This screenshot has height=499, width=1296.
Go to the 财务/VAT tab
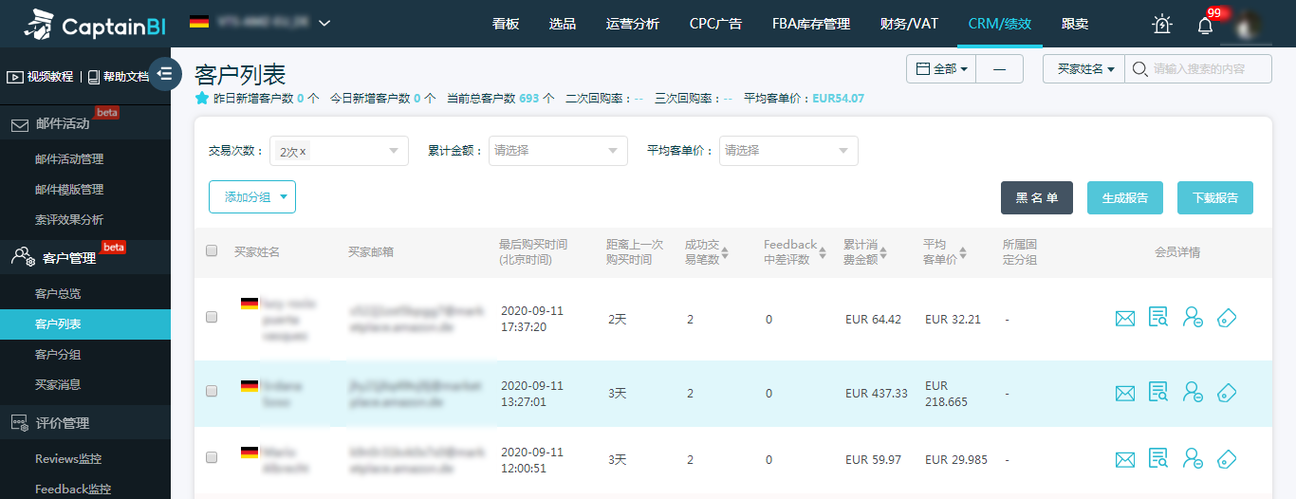pyautogui.click(x=909, y=24)
